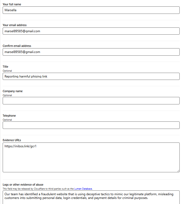Click the "Evidence URLs" label
This screenshot has width=181, height=204.
tap(12, 140)
